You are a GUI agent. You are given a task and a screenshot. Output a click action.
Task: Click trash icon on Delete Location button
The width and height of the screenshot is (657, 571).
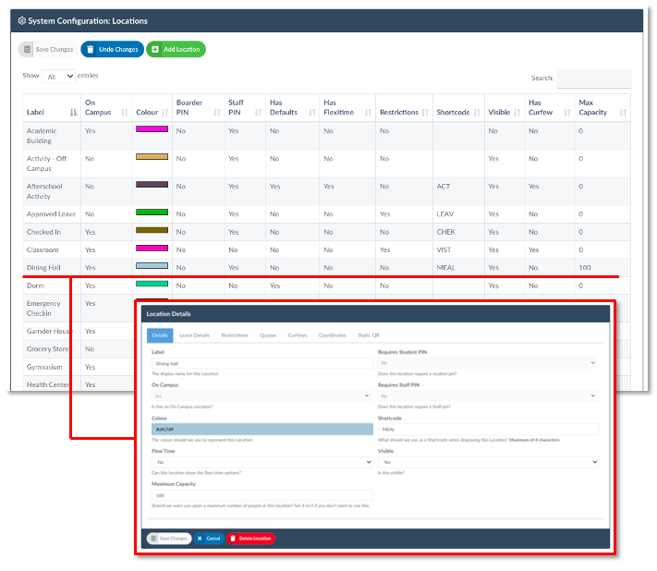(x=233, y=539)
